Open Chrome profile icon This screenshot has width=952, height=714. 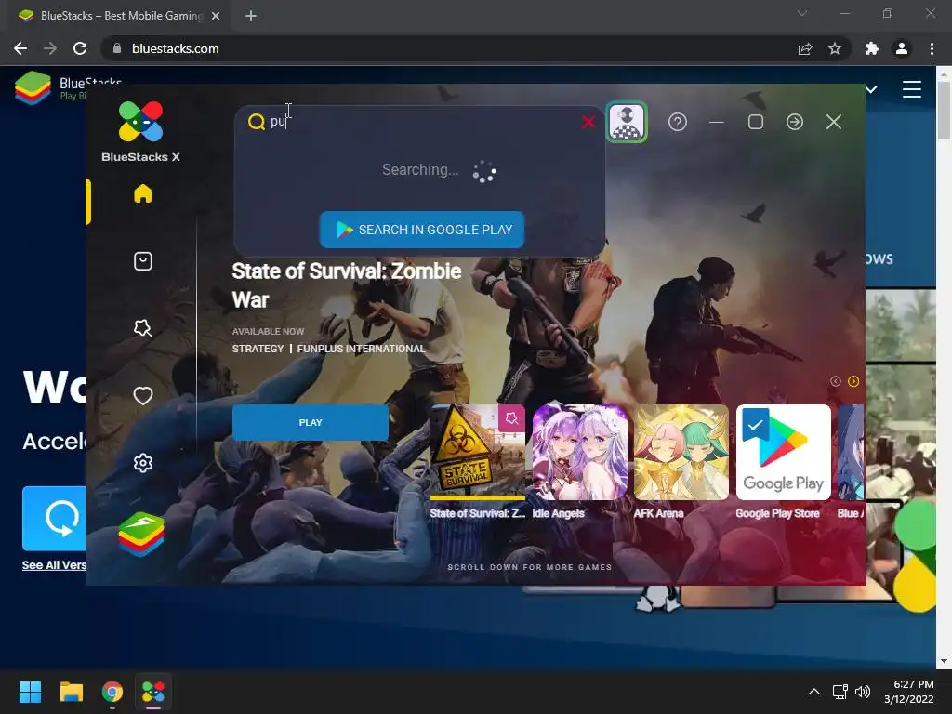(x=902, y=48)
